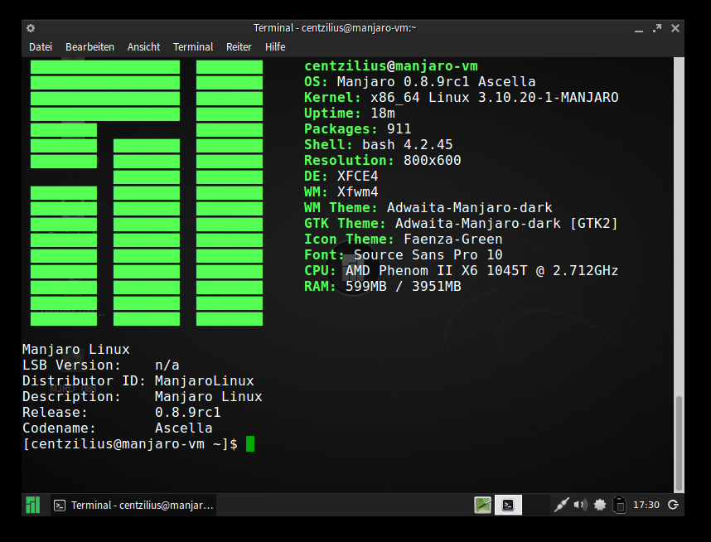Open the Bearbeiten menu
The height and width of the screenshot is (542, 711).
[x=89, y=47]
